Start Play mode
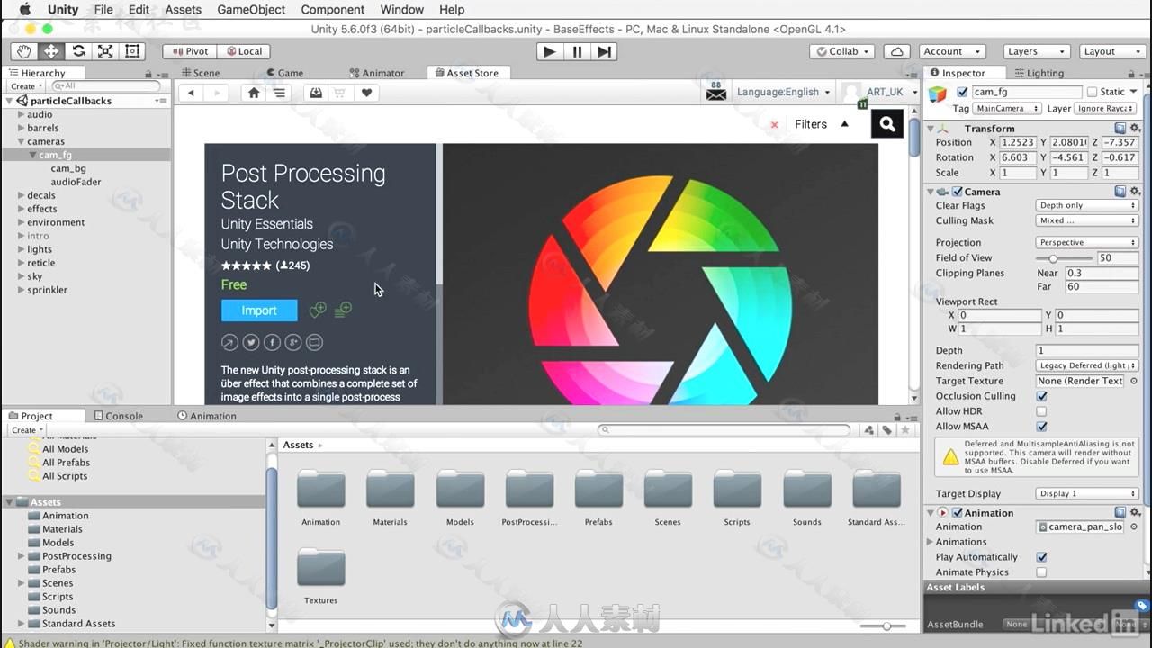Viewport: 1152px width, 648px height. pos(549,51)
